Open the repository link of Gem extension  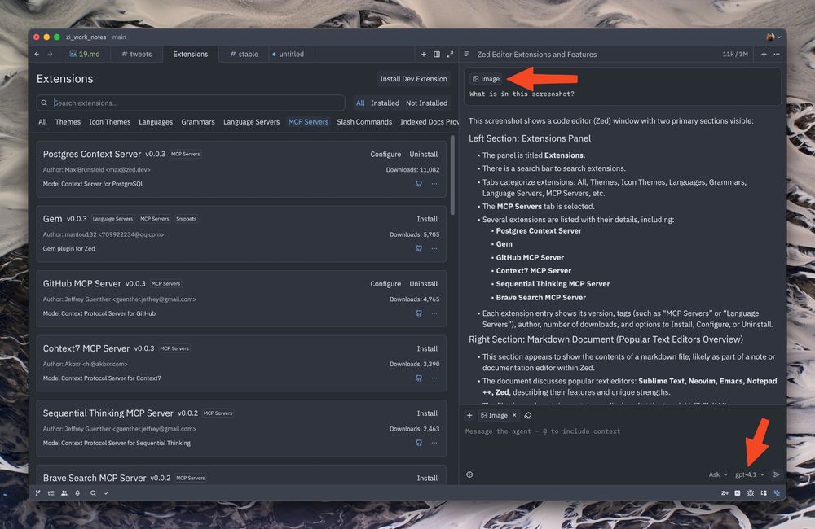[419, 249]
